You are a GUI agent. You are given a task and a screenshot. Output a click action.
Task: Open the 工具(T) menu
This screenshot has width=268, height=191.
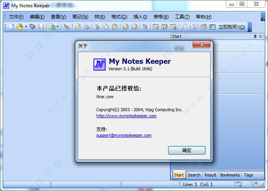pyautogui.click(x=182, y=17)
